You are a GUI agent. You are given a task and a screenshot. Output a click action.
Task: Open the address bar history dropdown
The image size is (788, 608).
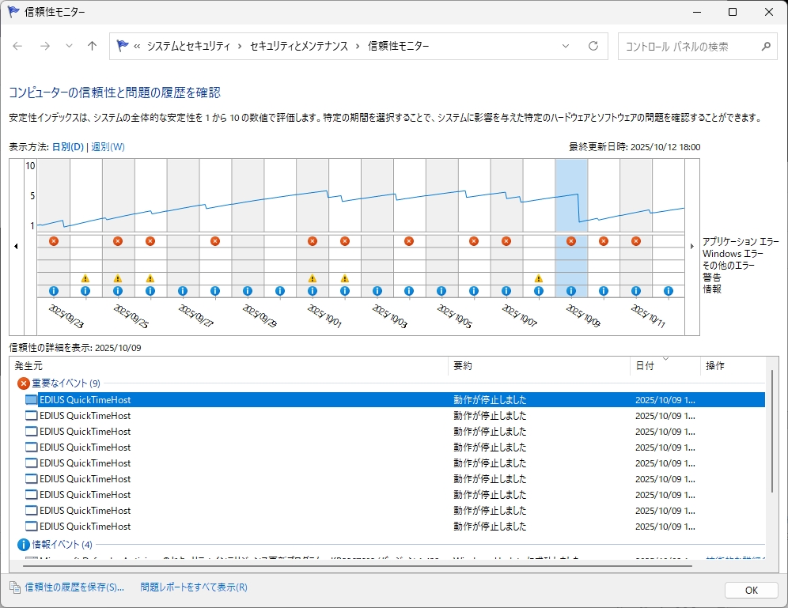point(566,47)
